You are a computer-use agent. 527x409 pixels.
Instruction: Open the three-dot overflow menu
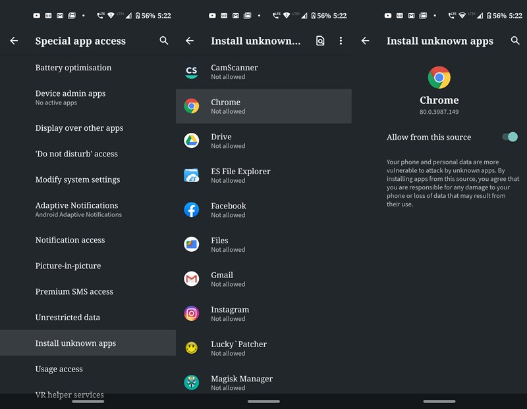click(341, 41)
